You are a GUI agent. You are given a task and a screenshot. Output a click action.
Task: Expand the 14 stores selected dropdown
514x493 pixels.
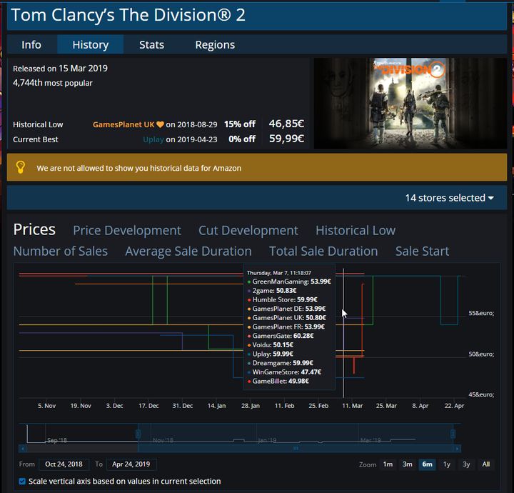pyautogui.click(x=449, y=198)
